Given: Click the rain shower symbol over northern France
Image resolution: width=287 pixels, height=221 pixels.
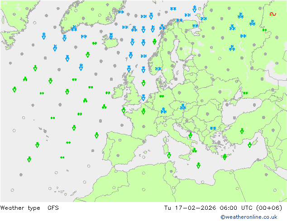Looking at the screenshot, I should click(x=143, y=111).
